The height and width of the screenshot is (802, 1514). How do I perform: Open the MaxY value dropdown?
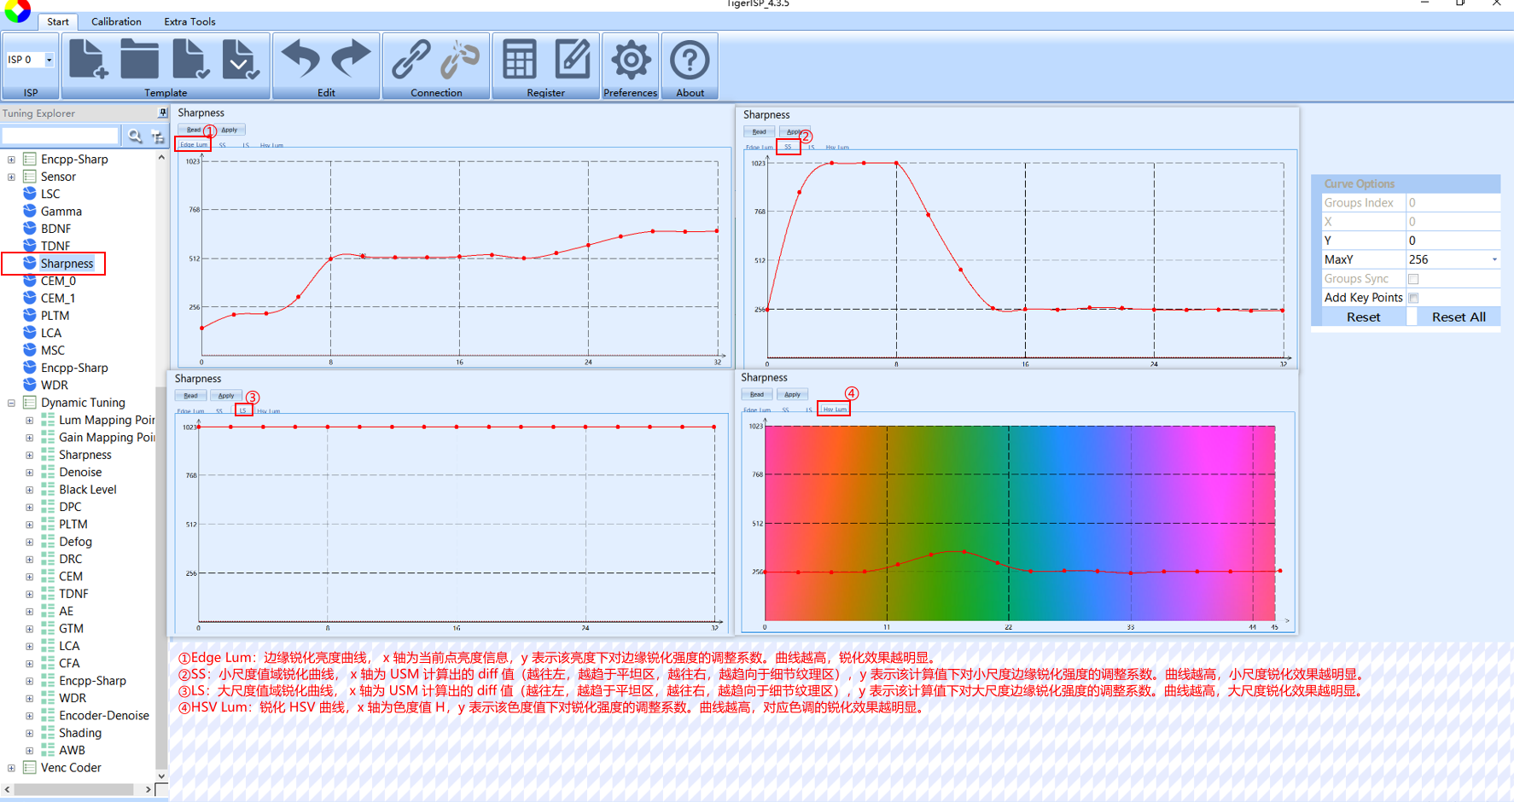pos(1494,260)
